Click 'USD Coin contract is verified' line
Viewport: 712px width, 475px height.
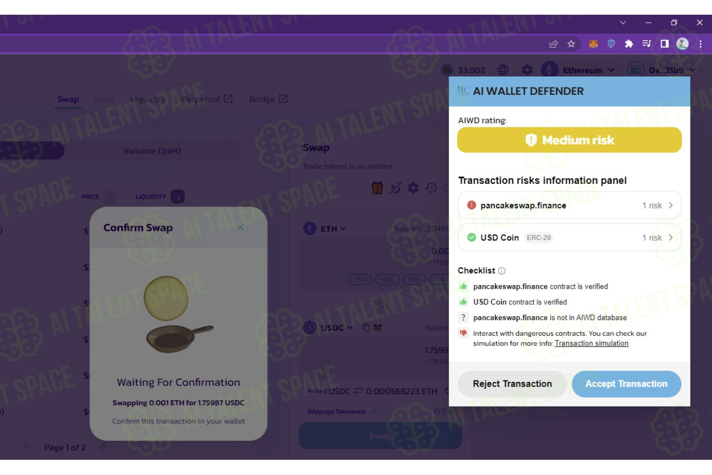pyautogui.click(x=520, y=302)
